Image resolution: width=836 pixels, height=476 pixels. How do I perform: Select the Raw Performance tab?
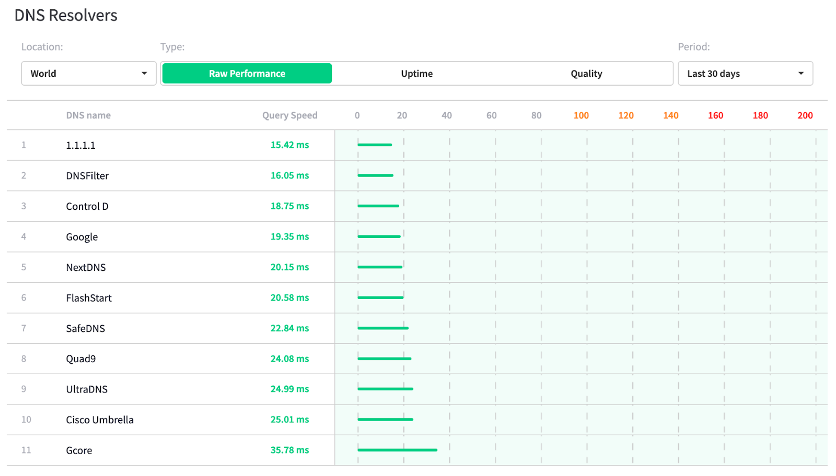[247, 74]
